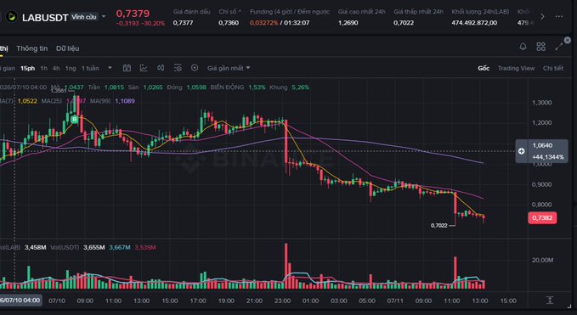Screen dimensions: 577x315
Task: Click the green B buy marker on chart
Action: coord(75,119)
